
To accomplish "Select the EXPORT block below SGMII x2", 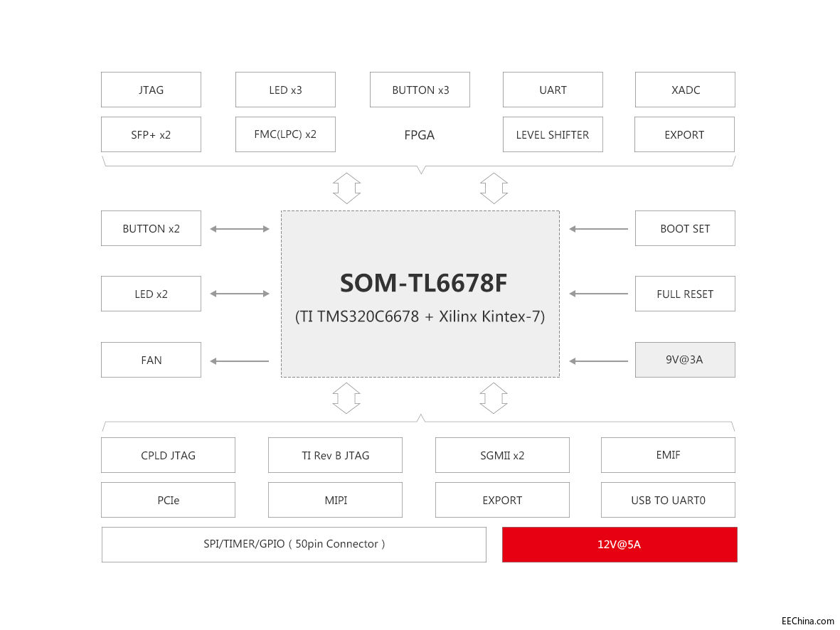I will click(x=502, y=500).
